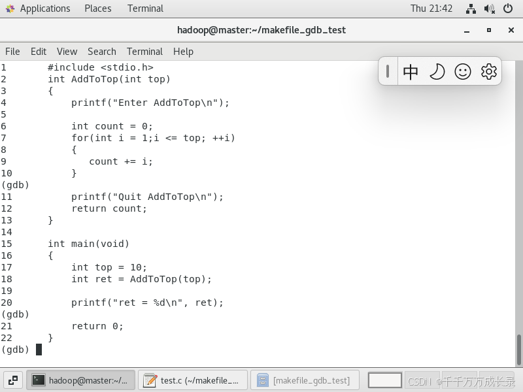Viewport: 523px width, 392px height.
Task: Click 'printf("Enter AddToTop\n");' line
Action: click(x=150, y=103)
